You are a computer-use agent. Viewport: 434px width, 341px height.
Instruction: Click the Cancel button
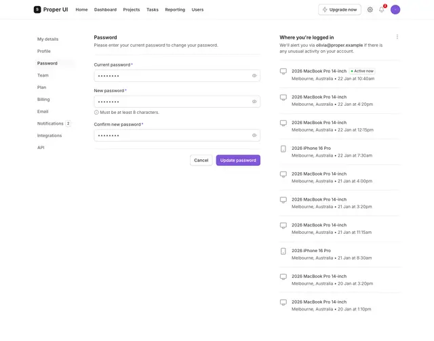(x=201, y=160)
